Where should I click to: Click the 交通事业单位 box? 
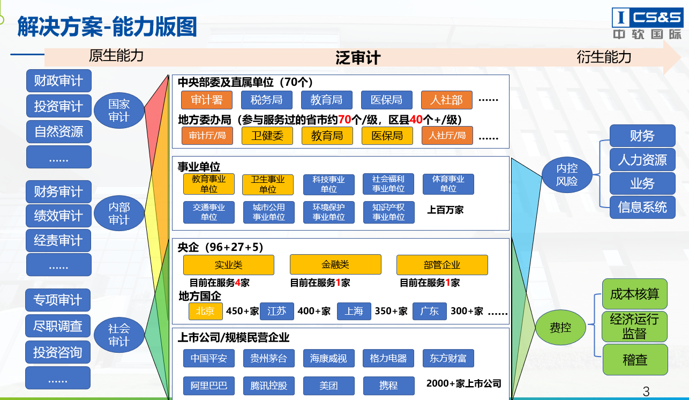[209, 212]
